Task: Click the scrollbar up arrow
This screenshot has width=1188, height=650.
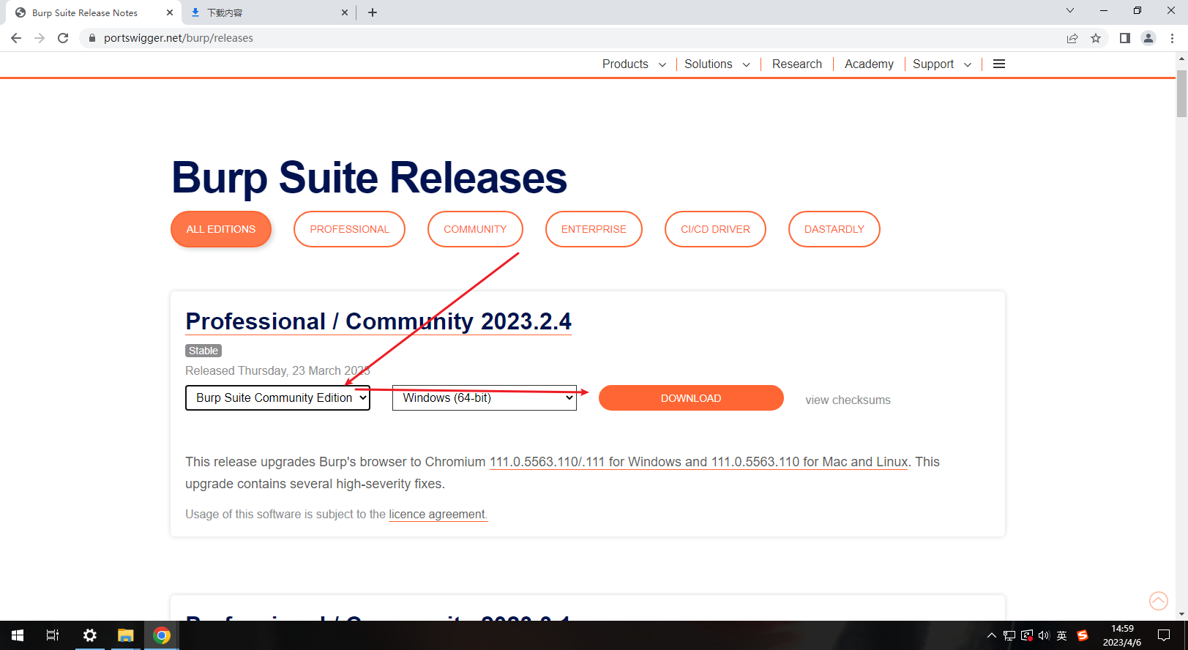Action: pos(1181,58)
